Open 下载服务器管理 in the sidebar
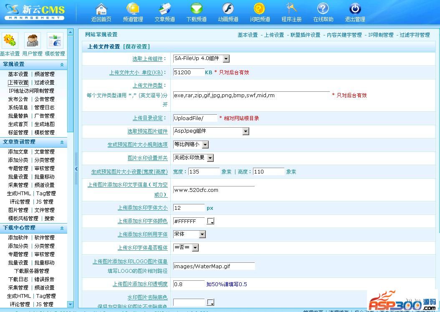Image resolution: width=440 pixels, height=312 pixels. pos(31,271)
